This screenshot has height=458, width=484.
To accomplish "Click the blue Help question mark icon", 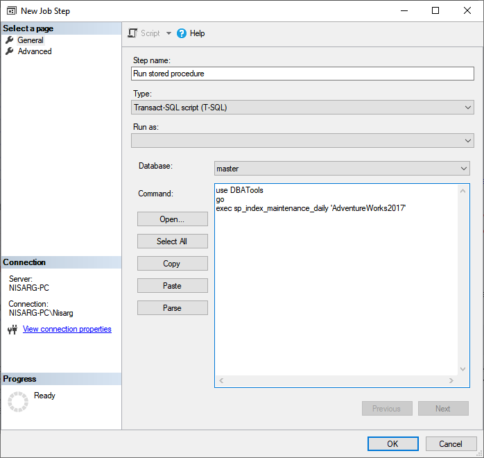I will (x=182, y=33).
